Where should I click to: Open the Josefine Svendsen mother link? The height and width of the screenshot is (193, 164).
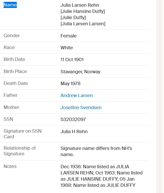coord(81,108)
